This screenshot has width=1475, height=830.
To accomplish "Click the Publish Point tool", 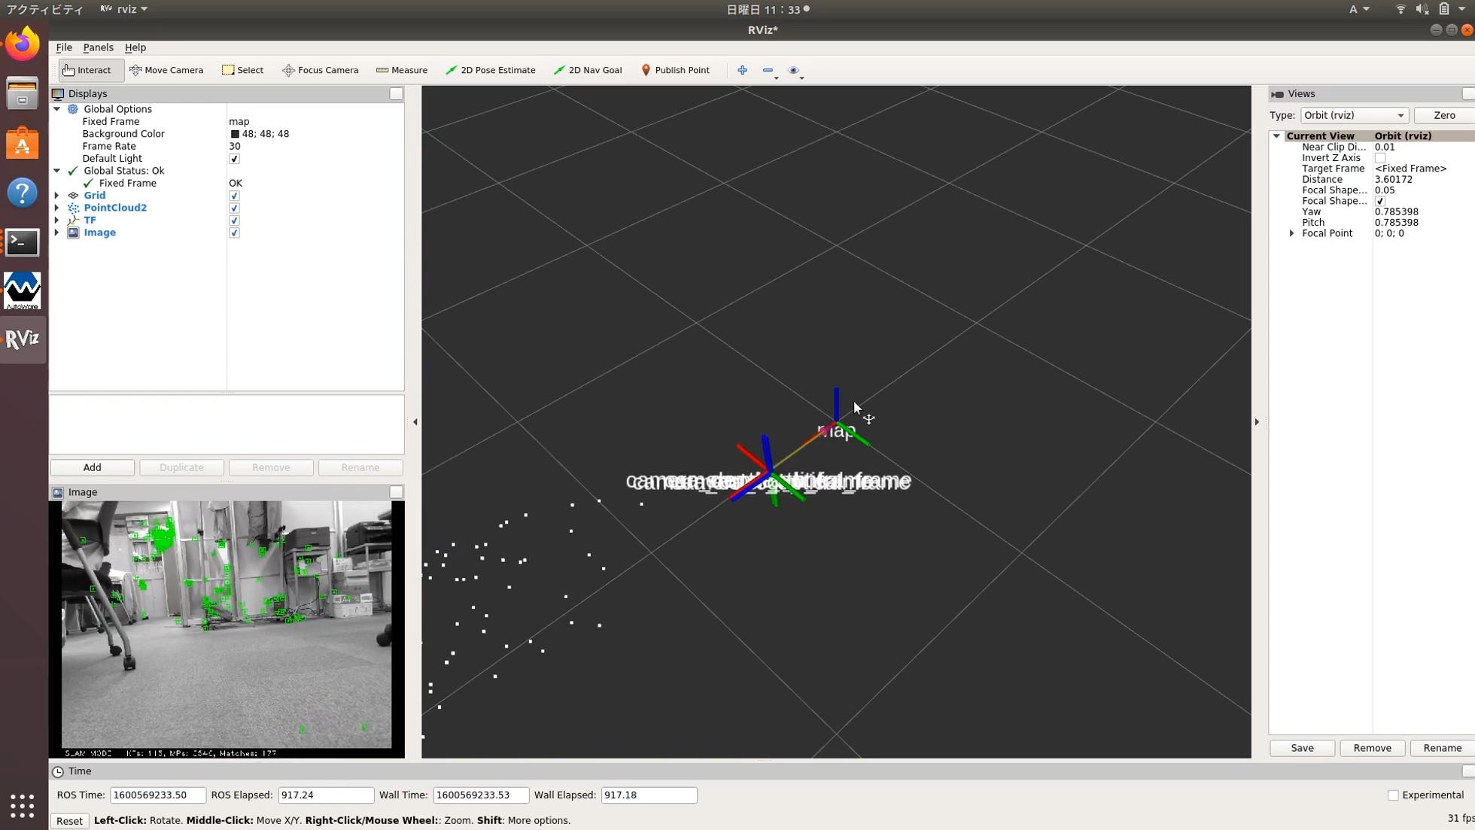I will tap(675, 70).
